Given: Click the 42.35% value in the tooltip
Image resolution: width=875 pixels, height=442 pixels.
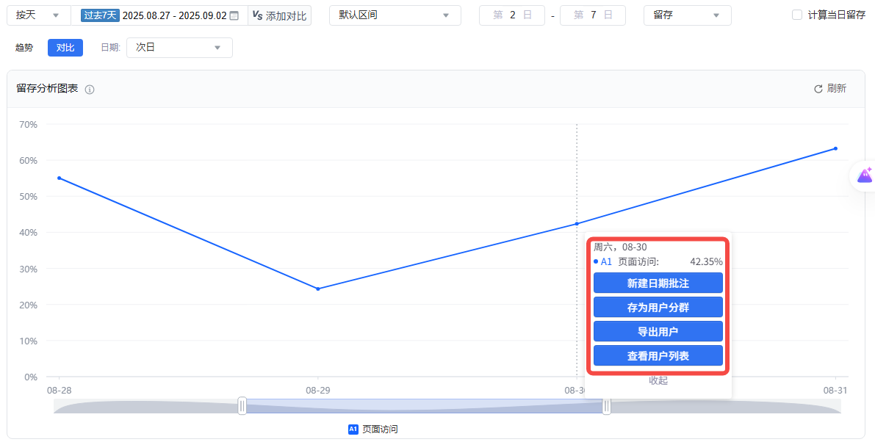Looking at the screenshot, I should click(706, 261).
